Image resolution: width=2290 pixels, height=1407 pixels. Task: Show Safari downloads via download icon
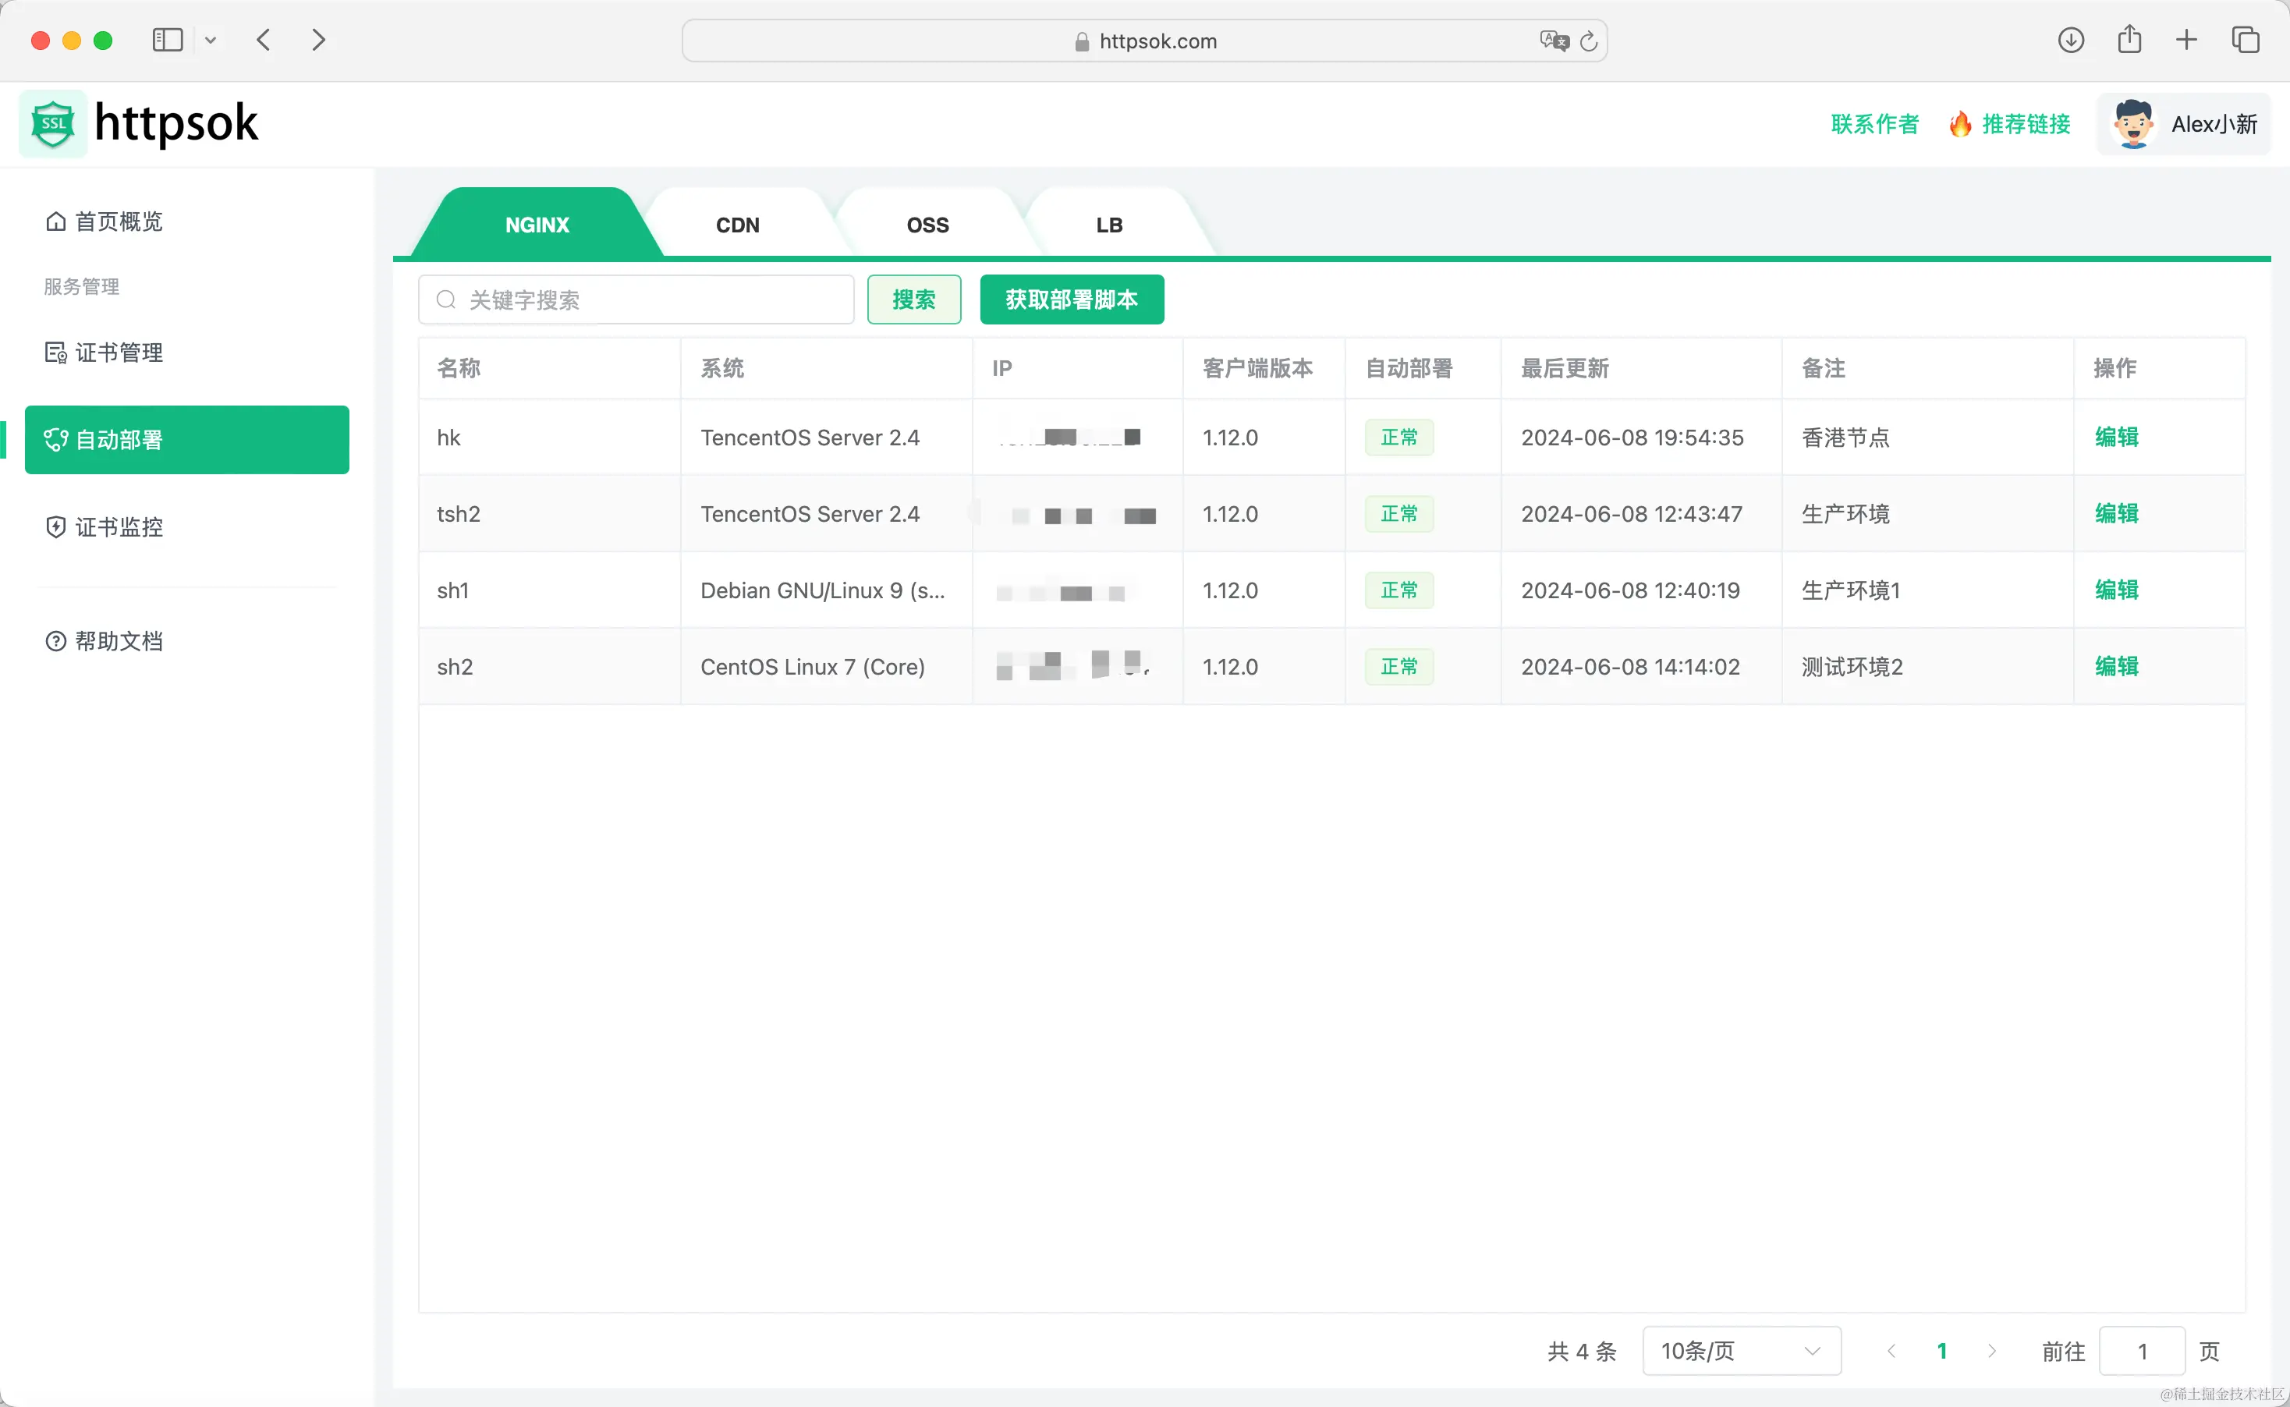pos(2070,40)
